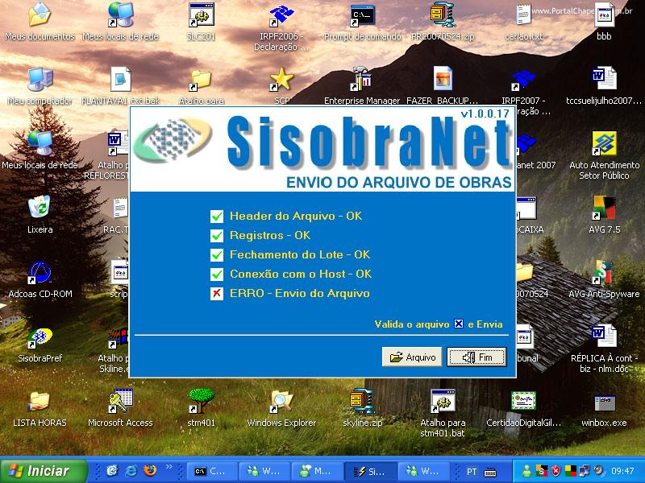Launch Firefox from quick launch
This screenshot has width=645, height=483.
pyautogui.click(x=150, y=471)
